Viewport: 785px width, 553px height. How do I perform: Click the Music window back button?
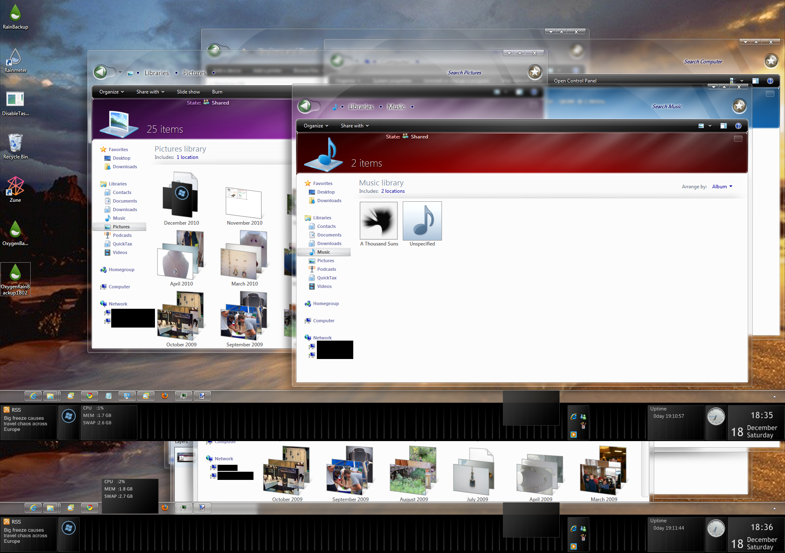(x=305, y=106)
